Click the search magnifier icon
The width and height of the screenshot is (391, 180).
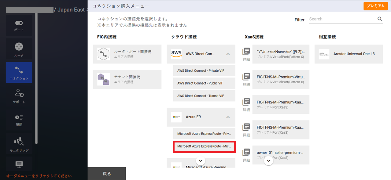coord(380,19)
